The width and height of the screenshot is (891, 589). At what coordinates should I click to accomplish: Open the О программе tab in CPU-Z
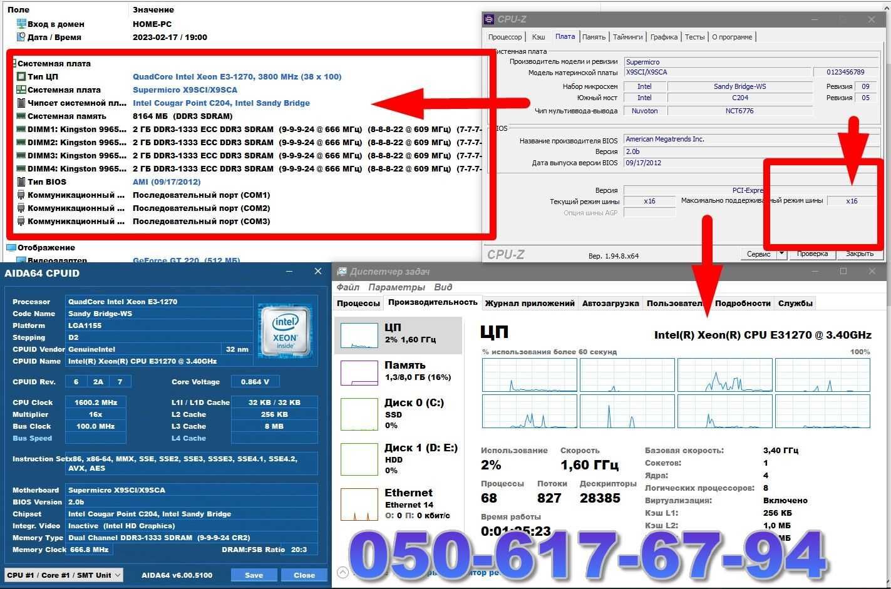click(x=732, y=38)
